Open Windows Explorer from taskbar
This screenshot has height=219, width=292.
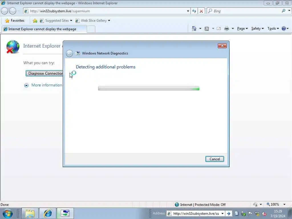[30, 213]
